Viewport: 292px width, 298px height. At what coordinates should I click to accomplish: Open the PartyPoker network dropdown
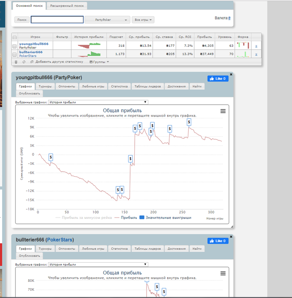108,20
